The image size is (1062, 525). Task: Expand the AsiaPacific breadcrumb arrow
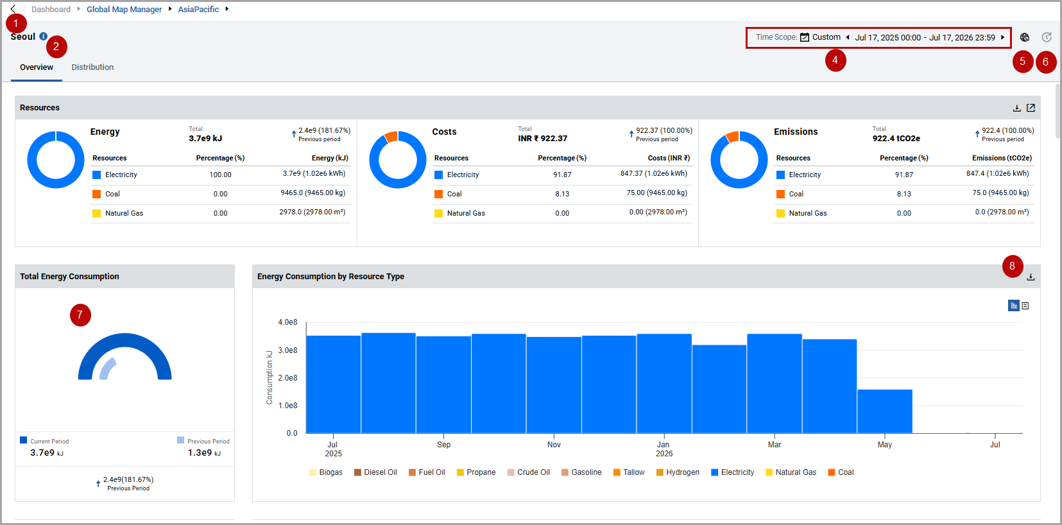coord(227,9)
